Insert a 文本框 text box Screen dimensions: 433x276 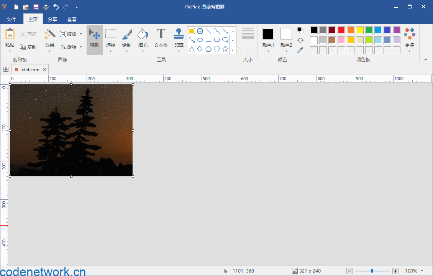pos(161,38)
